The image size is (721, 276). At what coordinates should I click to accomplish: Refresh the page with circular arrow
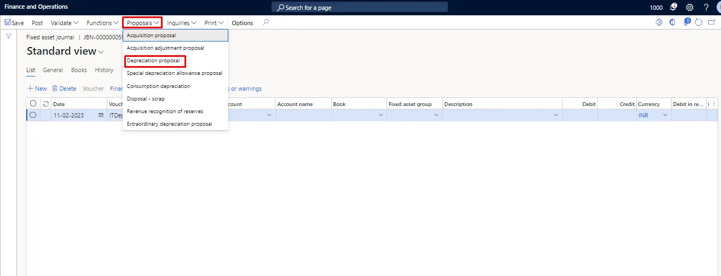(x=699, y=22)
